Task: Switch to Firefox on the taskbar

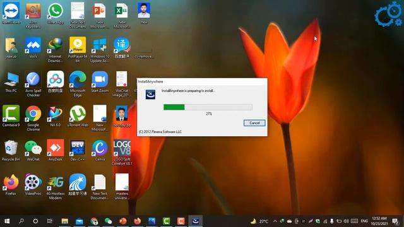Action: pos(138,221)
